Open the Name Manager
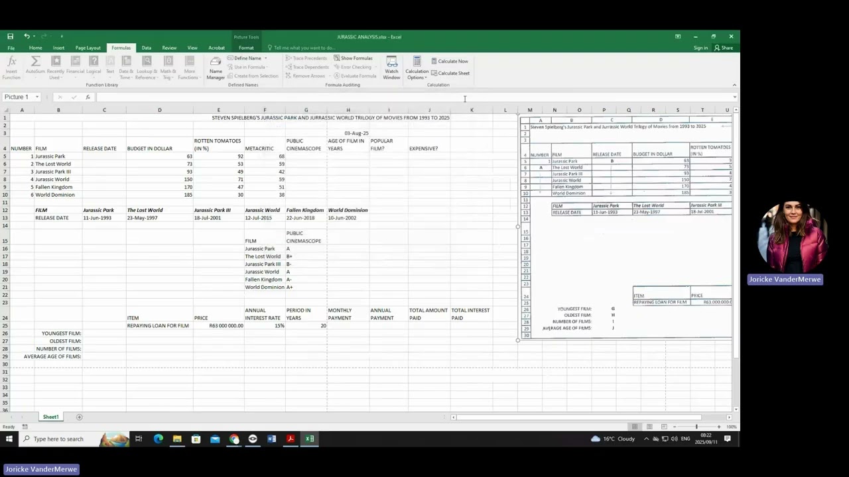The width and height of the screenshot is (849, 477). [216, 68]
